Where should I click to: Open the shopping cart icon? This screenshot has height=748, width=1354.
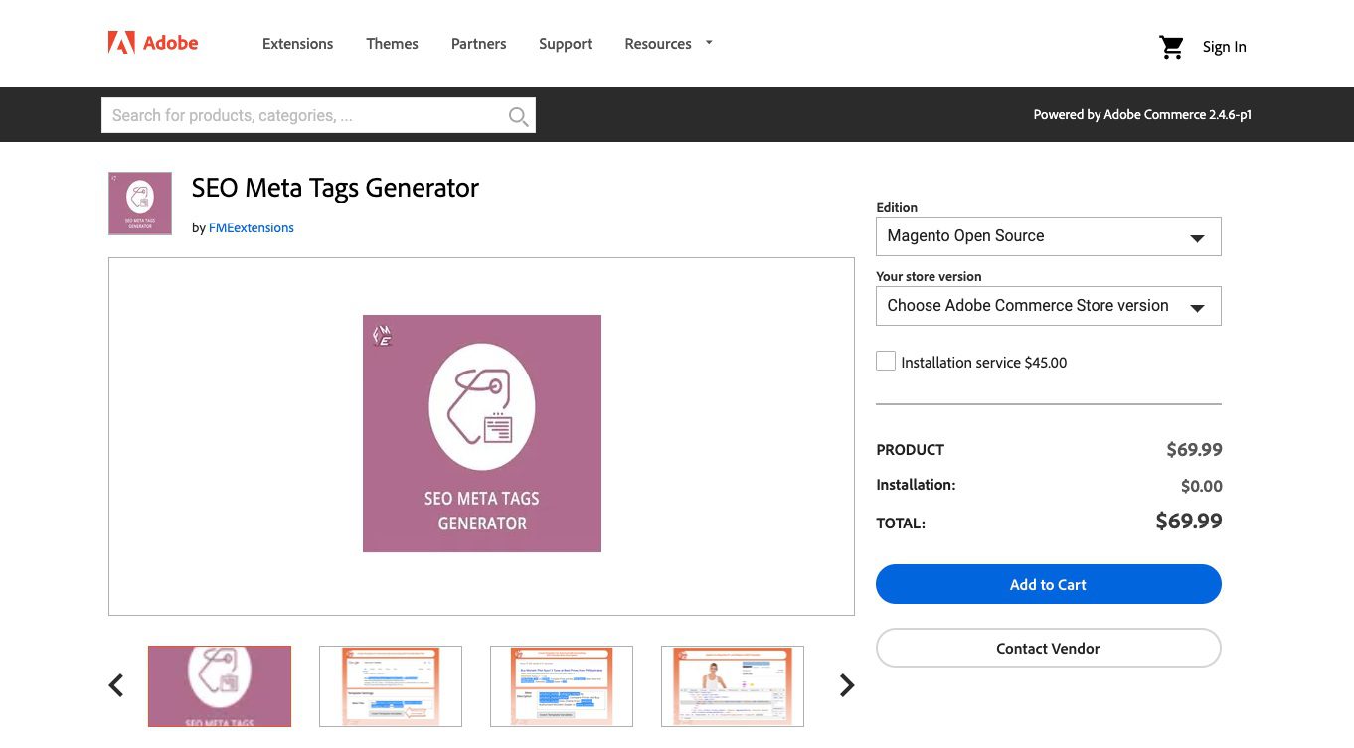[1171, 47]
